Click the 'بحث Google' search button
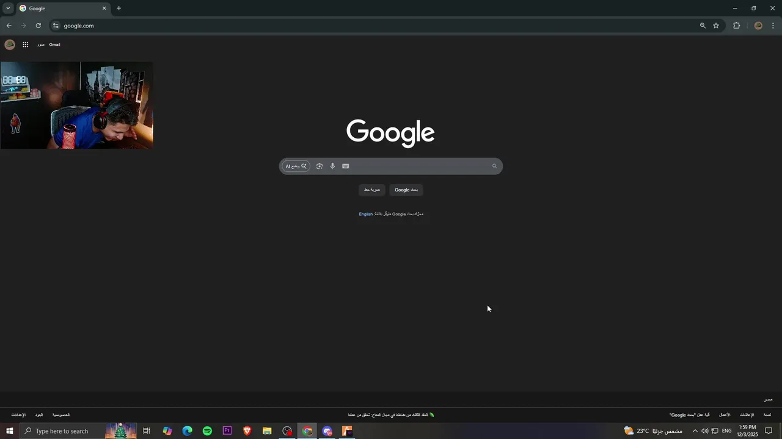 point(406,190)
